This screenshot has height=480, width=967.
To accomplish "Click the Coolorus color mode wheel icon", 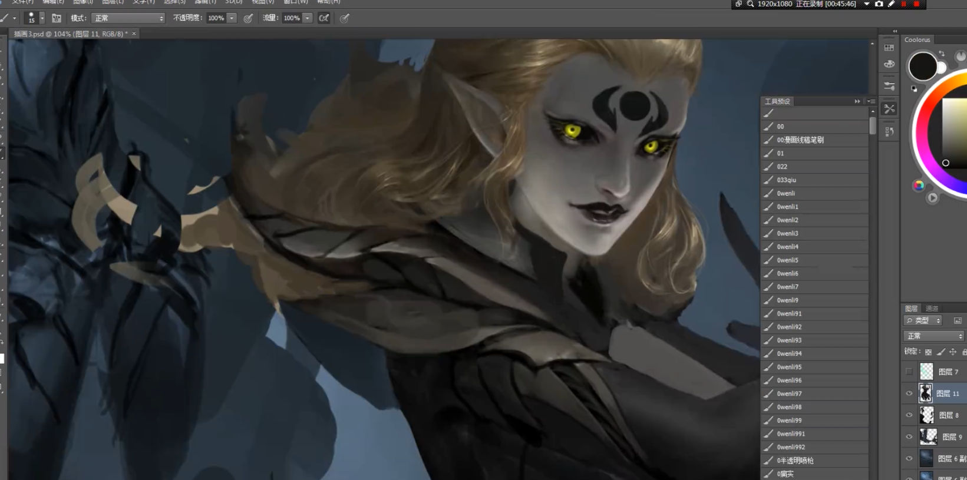I will click(x=918, y=186).
